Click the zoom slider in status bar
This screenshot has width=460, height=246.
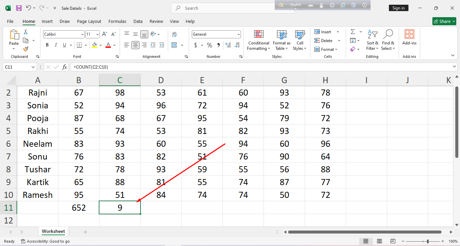point(428,241)
